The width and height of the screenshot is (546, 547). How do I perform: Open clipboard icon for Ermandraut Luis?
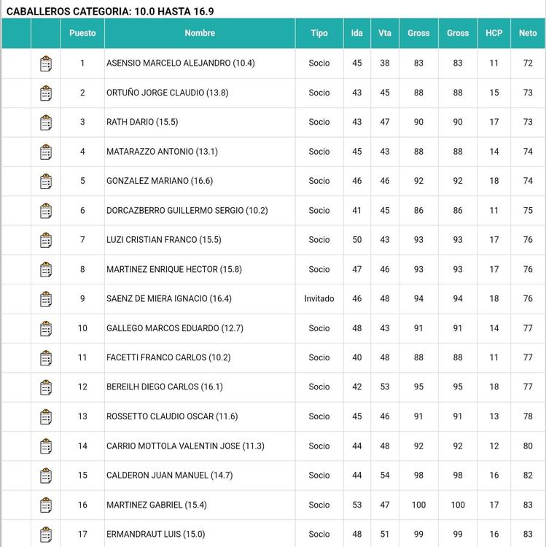click(x=46, y=534)
